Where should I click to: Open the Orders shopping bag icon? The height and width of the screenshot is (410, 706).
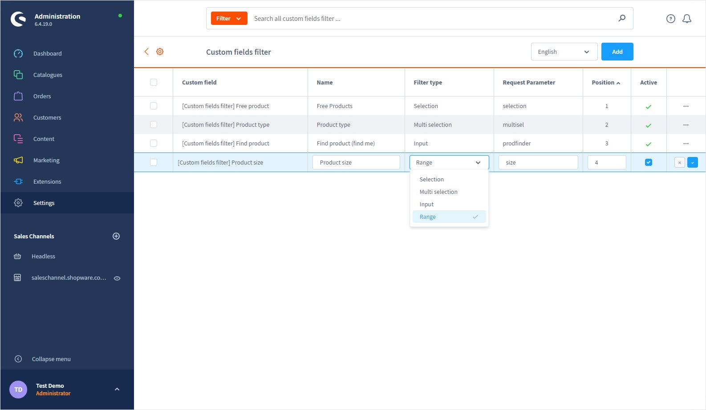(18, 96)
